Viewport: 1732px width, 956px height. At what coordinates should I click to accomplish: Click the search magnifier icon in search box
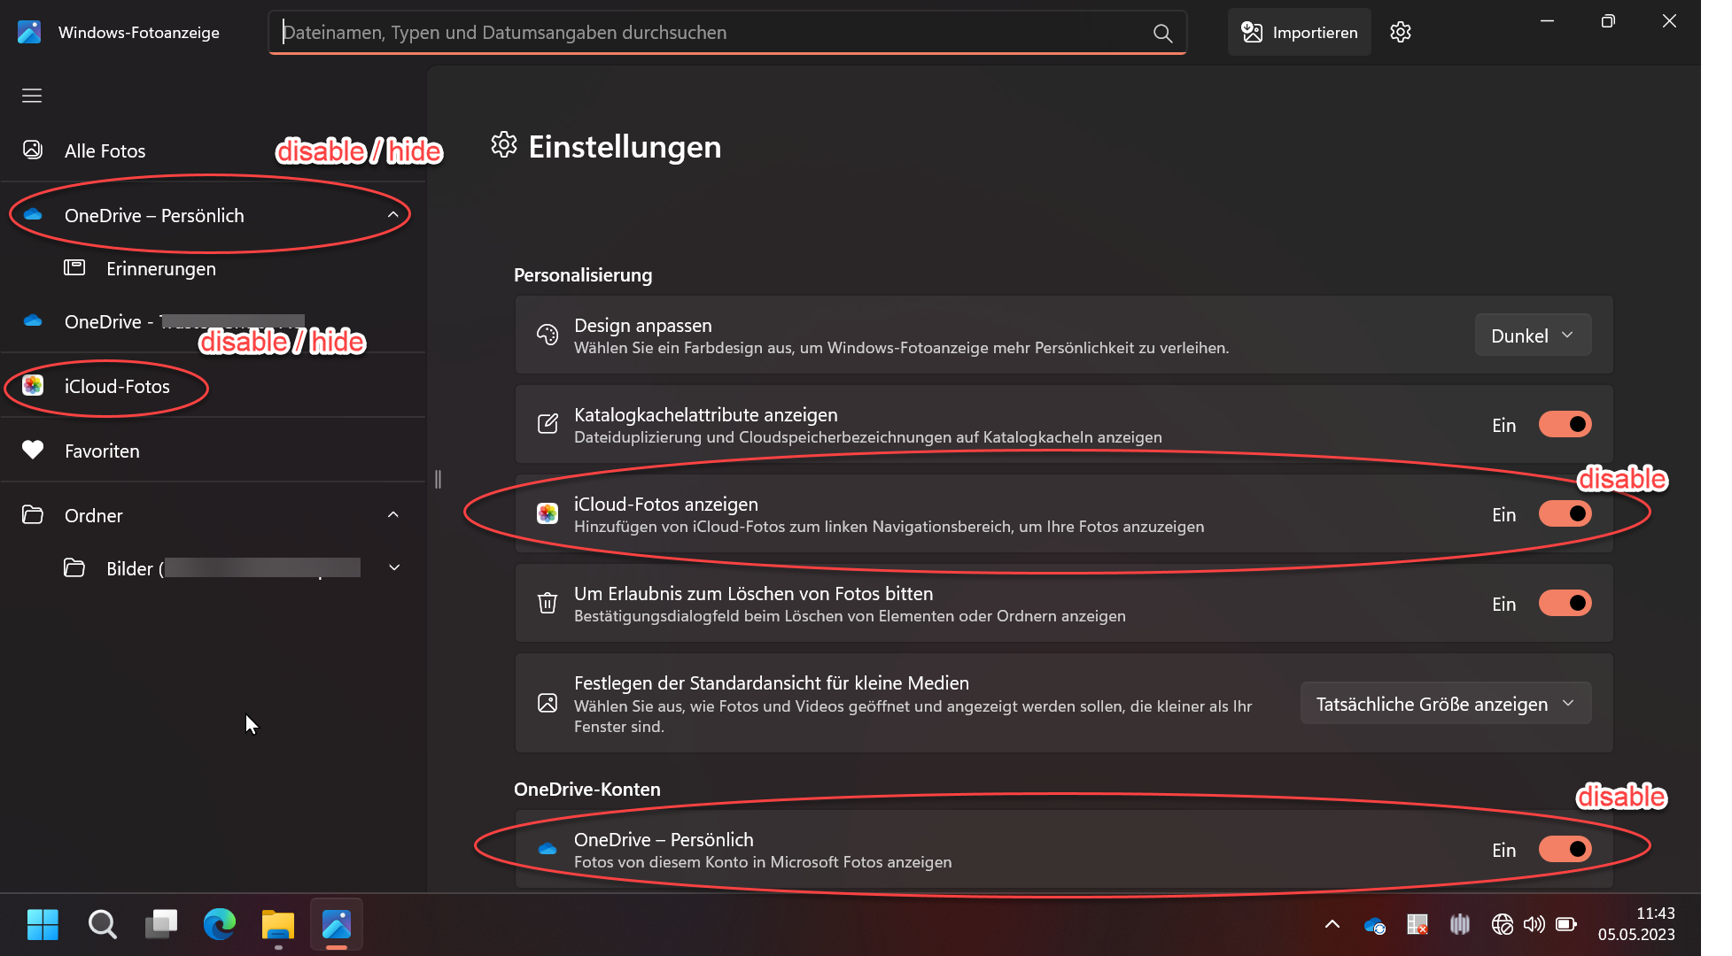point(1162,34)
